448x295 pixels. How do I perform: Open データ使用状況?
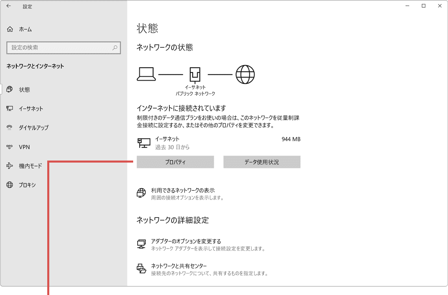[x=261, y=162]
